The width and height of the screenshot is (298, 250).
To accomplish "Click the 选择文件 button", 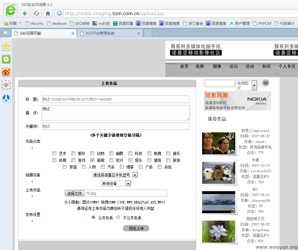I will coord(74,193).
